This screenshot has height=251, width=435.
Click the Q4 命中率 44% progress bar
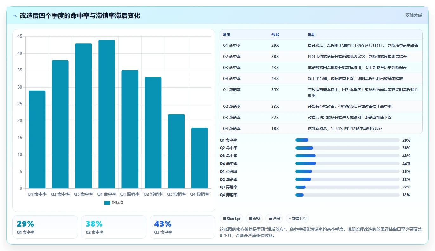(x=347, y=163)
